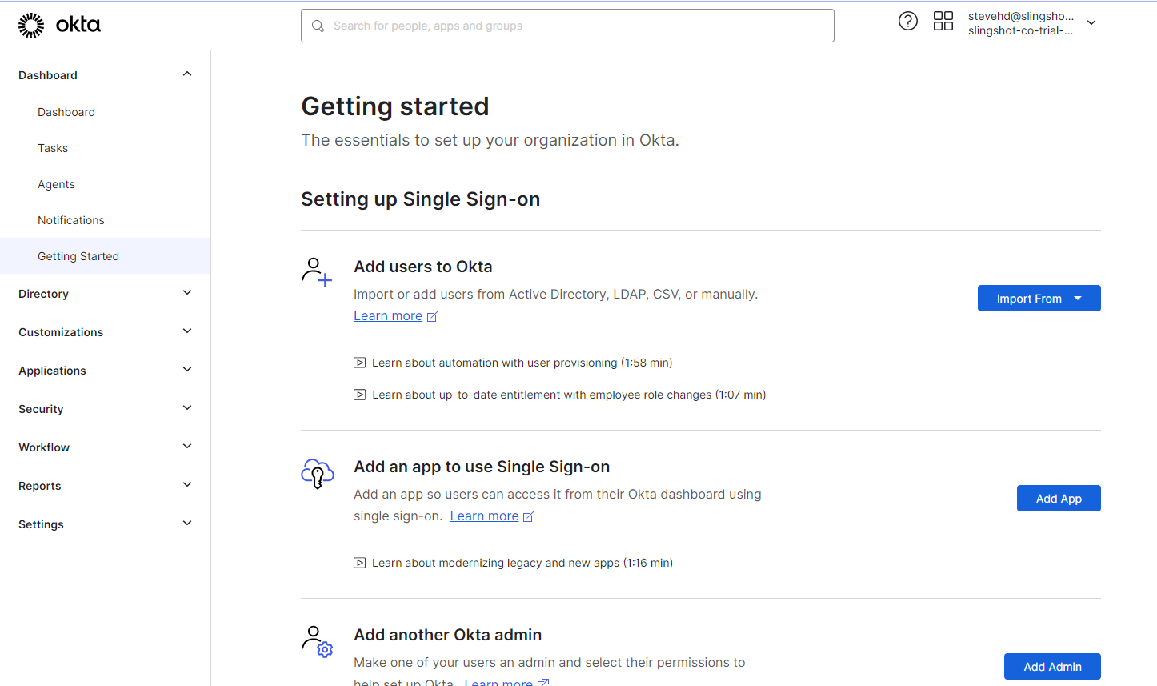This screenshot has height=686, width=1157.
Task: Open the apps grid icon
Action: click(943, 21)
